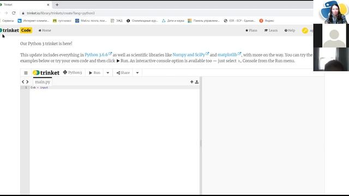
Task: Open the гугл класс bookmark
Action: pos(62,21)
